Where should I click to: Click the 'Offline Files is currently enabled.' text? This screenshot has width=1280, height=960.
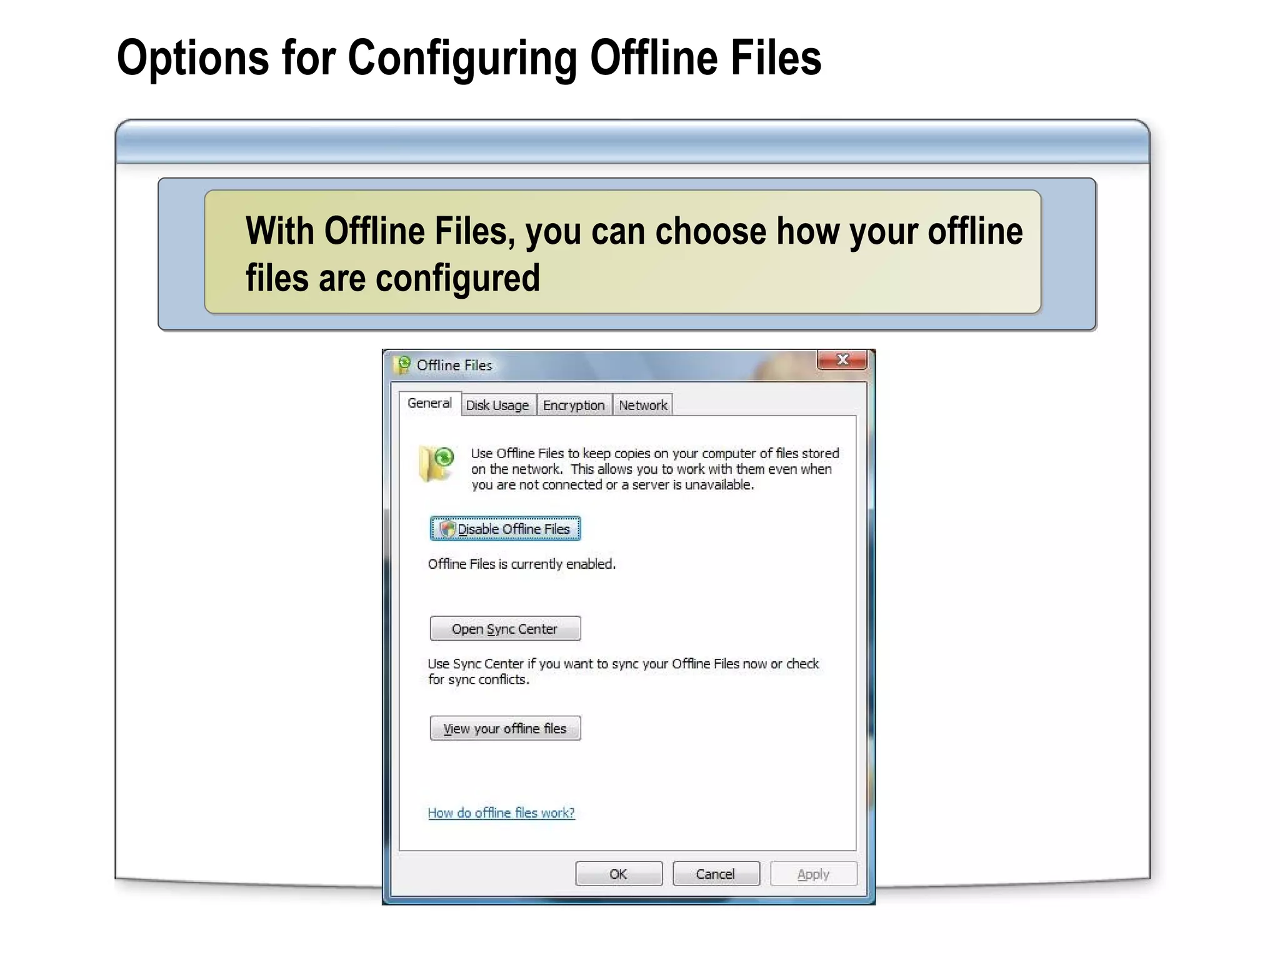tap(522, 564)
